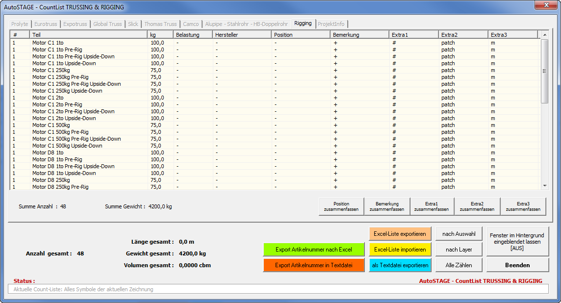
Task: Select the Motor C1 2to row
Action: point(48,98)
